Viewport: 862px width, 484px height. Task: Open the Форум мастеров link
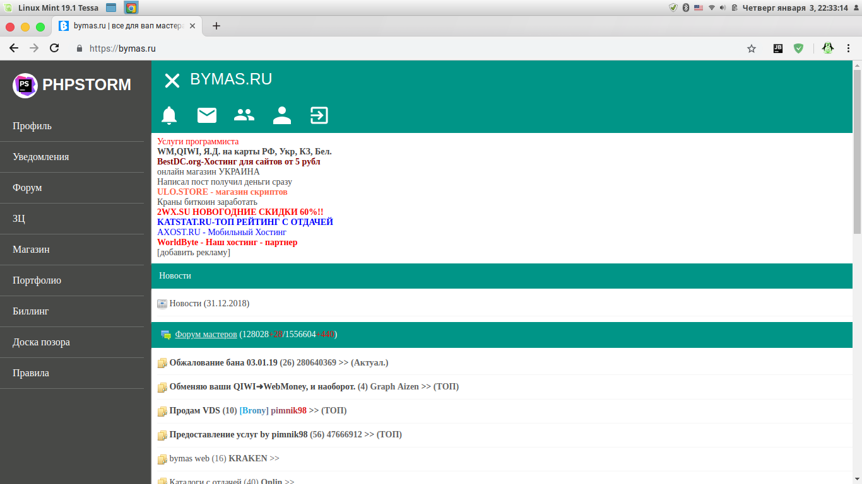click(x=206, y=334)
